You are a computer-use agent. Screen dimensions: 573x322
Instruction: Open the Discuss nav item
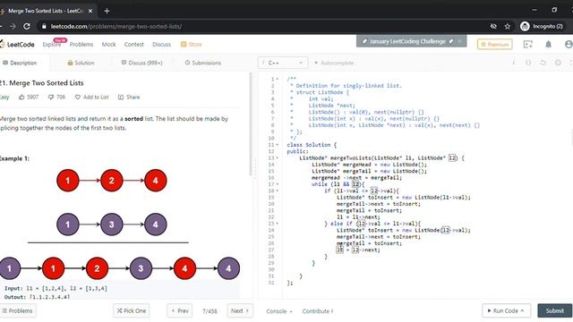point(161,44)
